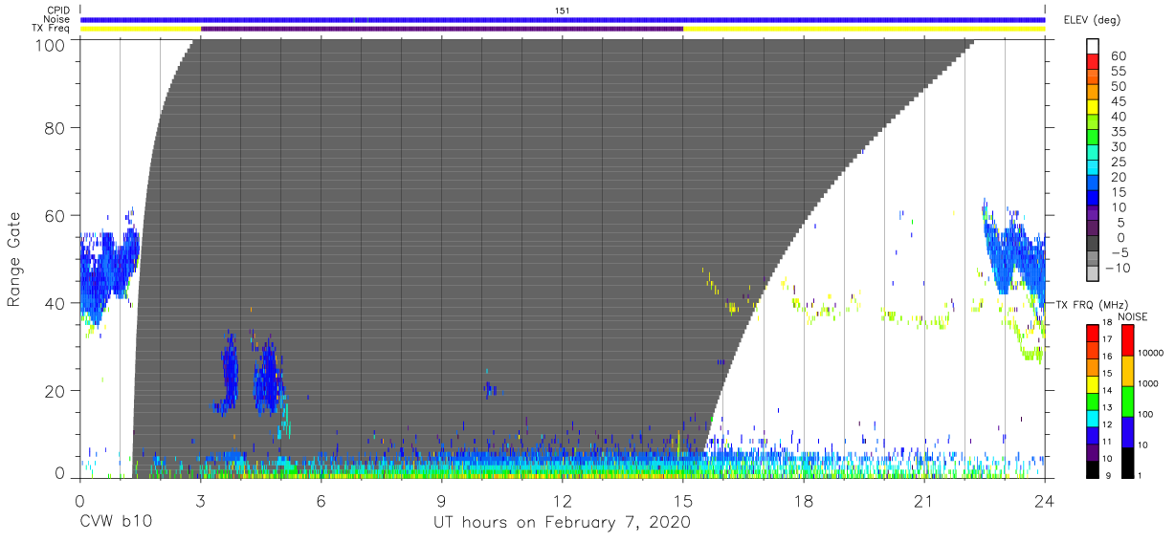Click the '24' tick label on UT hours axis

click(1045, 501)
